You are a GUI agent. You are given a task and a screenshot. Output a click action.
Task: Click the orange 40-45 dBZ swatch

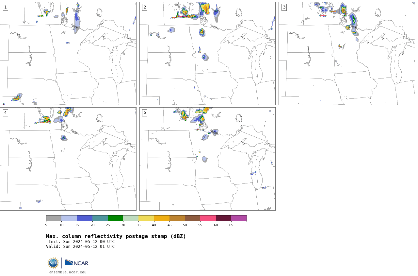pyautogui.click(x=162, y=218)
